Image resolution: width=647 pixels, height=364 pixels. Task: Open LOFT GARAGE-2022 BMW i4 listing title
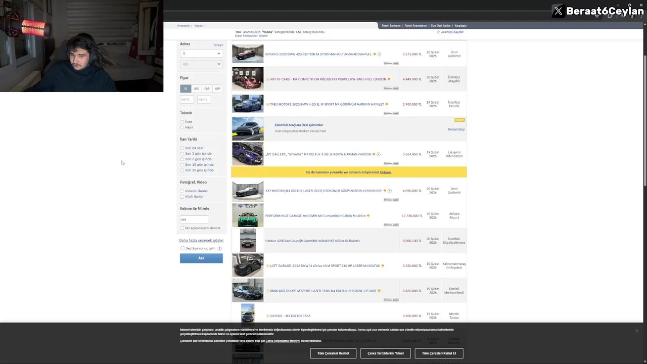325,266
